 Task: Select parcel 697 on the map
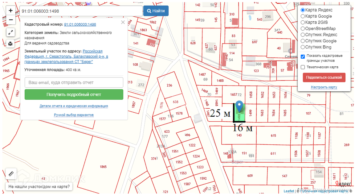(255, 42)
